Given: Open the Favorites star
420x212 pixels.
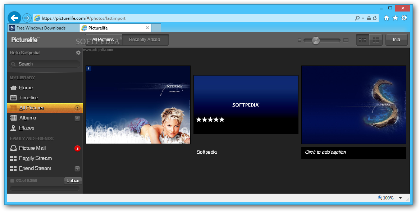Looking at the screenshot, I should pos(395,18).
